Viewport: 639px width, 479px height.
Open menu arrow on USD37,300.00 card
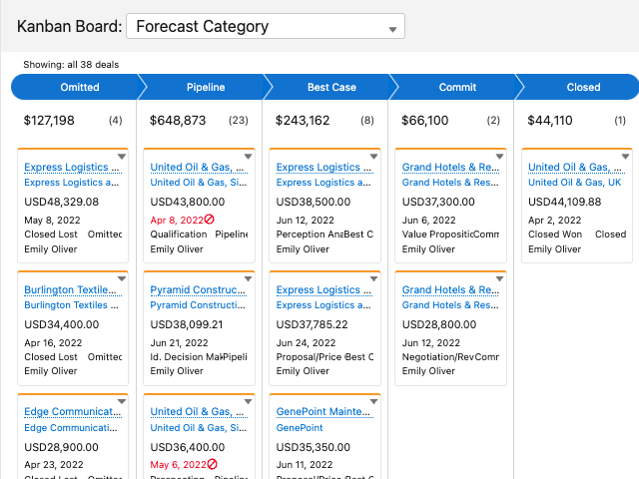tap(499, 157)
